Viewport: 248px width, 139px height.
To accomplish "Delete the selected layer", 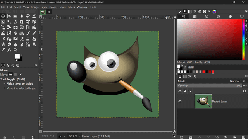I will pos(244,137).
